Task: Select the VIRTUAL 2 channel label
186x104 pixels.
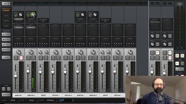Action: tap(68, 95)
